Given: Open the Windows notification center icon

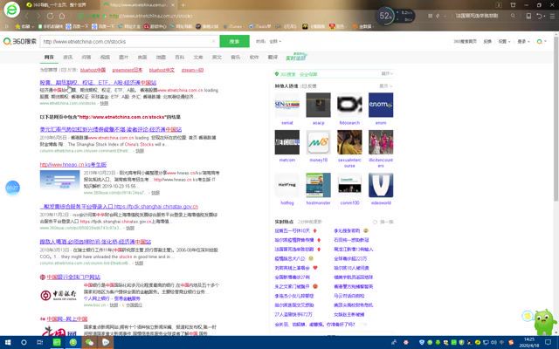Looking at the screenshot, I should point(549,343).
